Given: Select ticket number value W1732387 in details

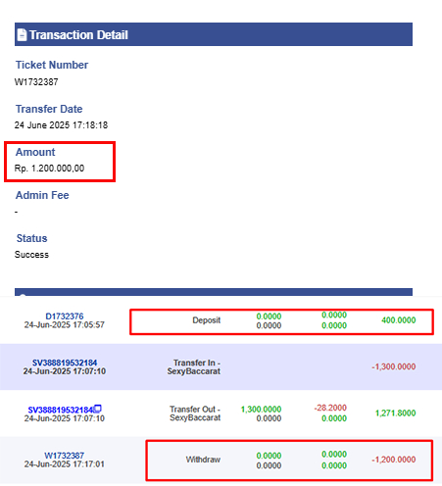Looking at the screenshot, I should point(36,82).
